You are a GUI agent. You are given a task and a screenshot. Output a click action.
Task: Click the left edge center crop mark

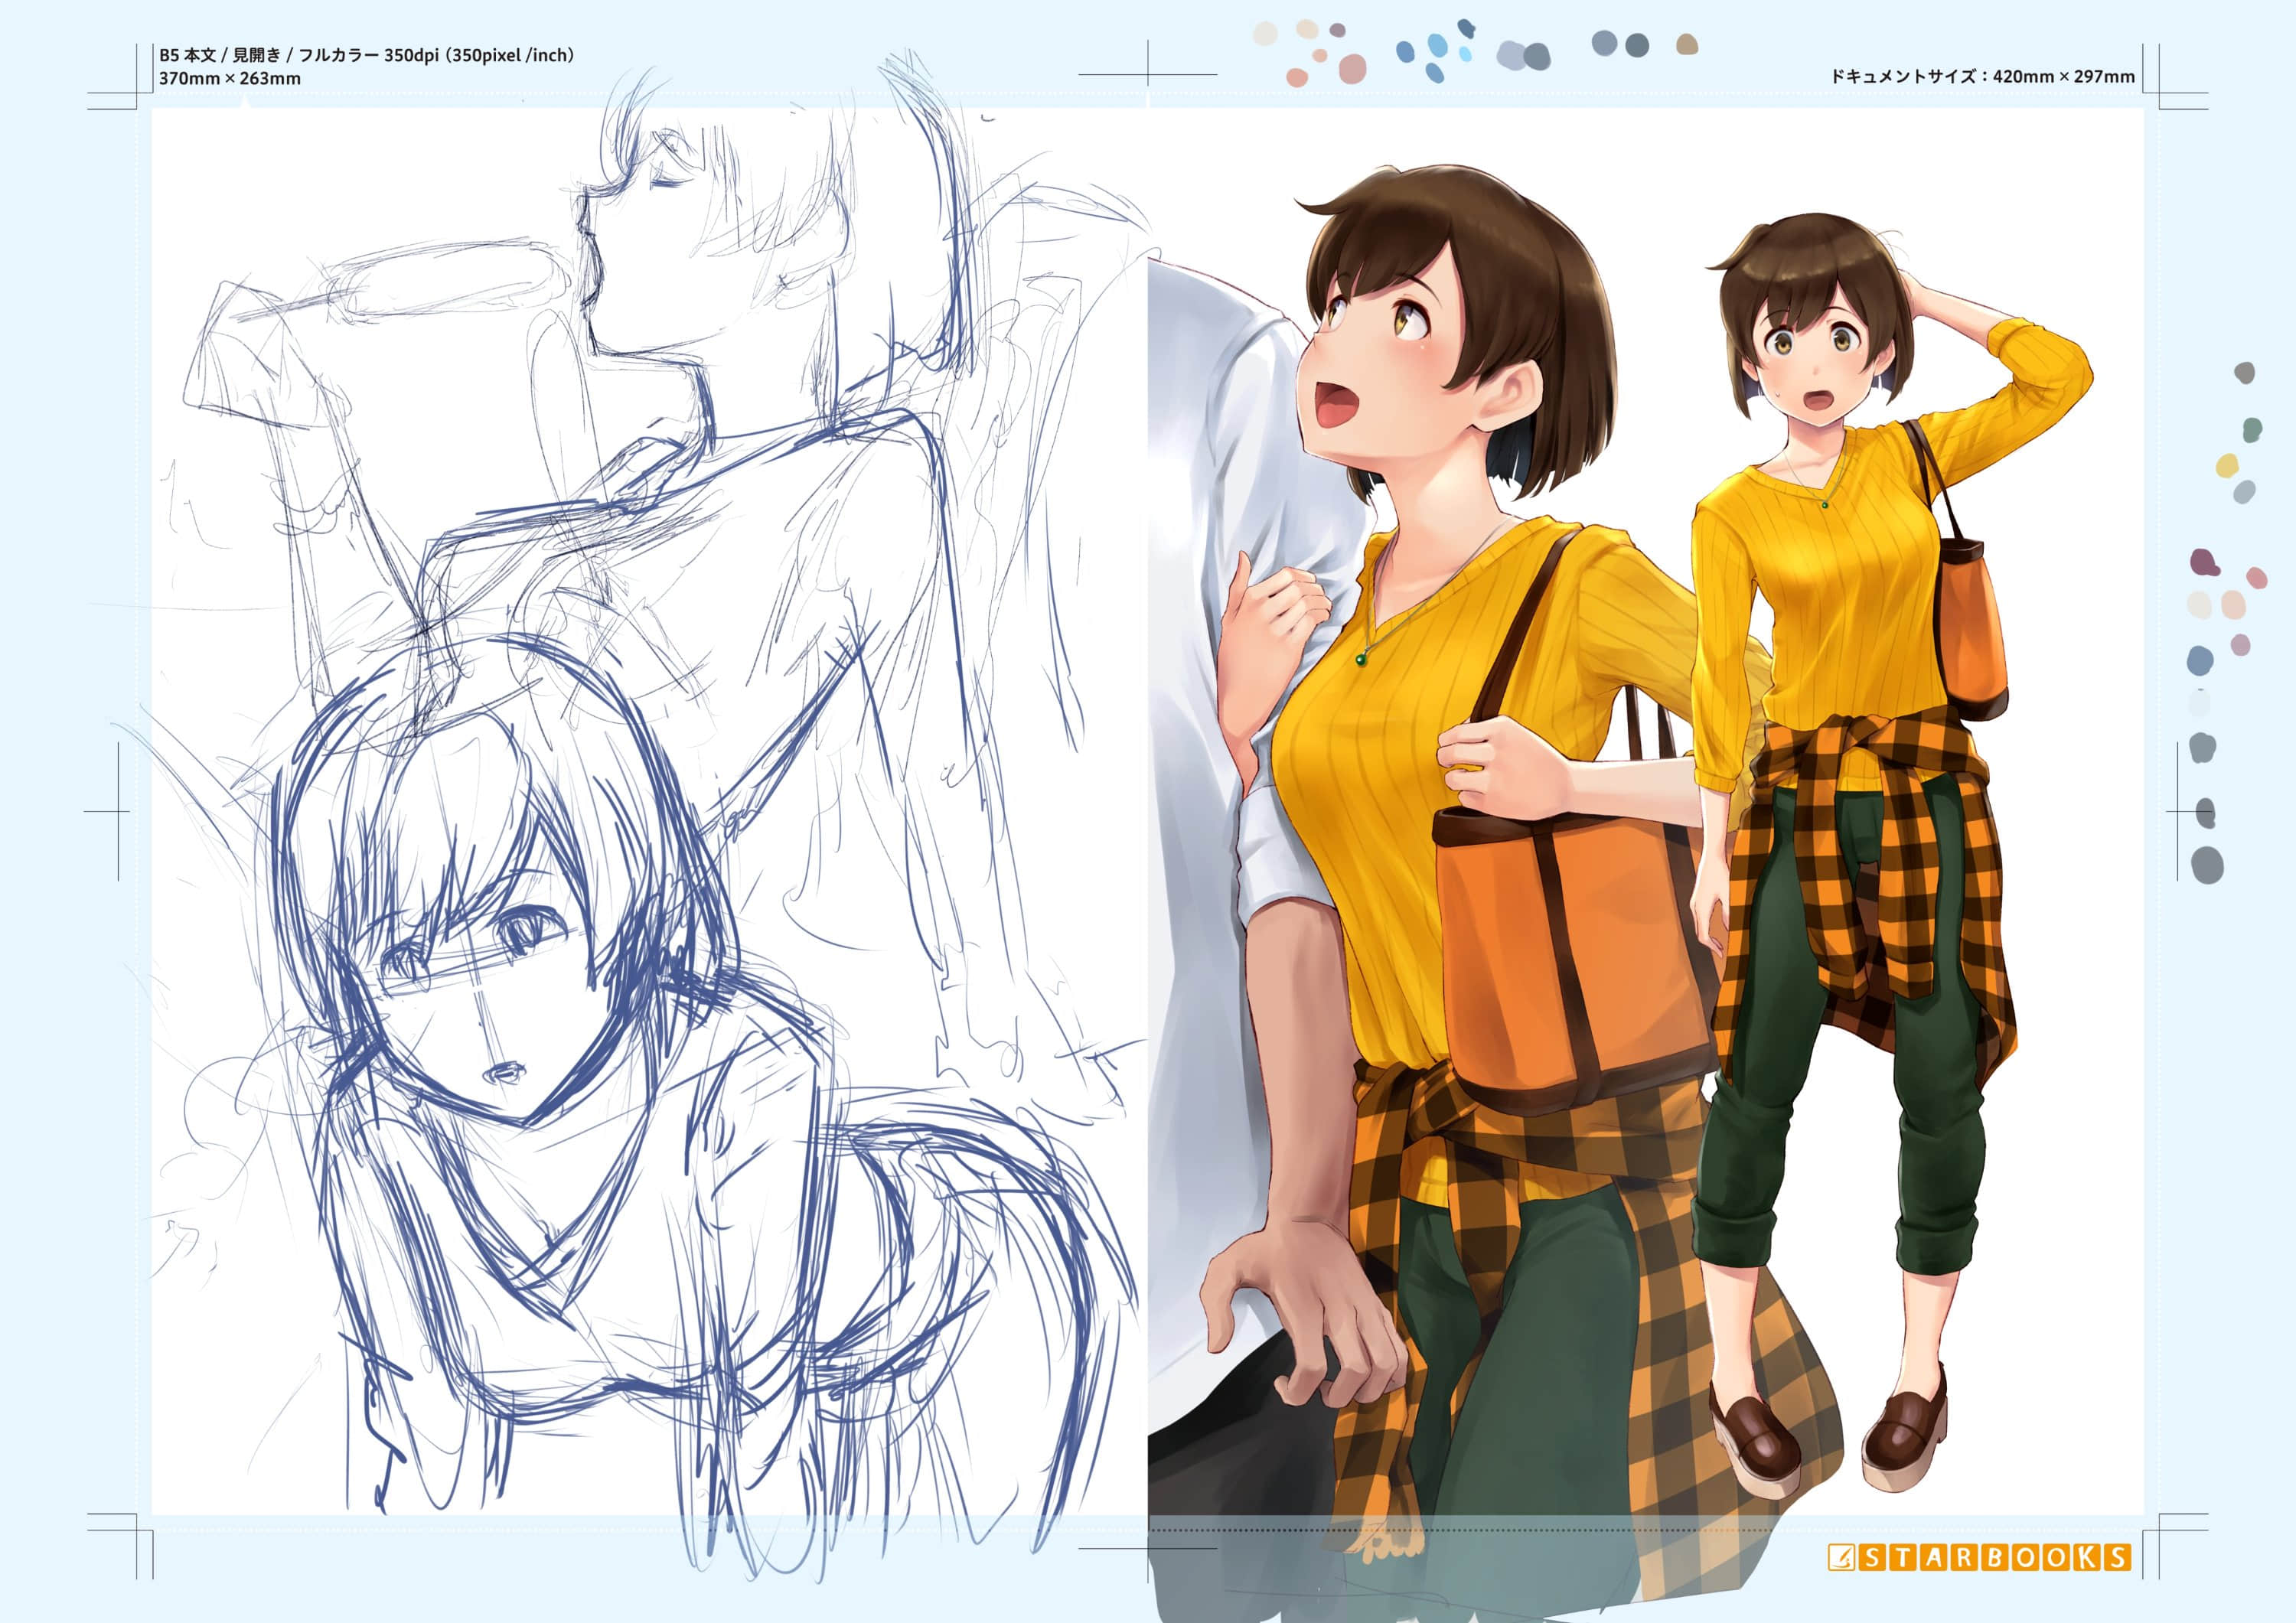118,810
